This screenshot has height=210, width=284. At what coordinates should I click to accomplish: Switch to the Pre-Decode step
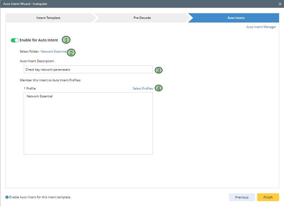pyautogui.click(x=140, y=18)
